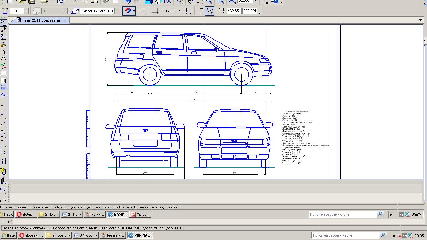Open the layers manager icon
The height and width of the screenshot is (240, 427).
75,11
